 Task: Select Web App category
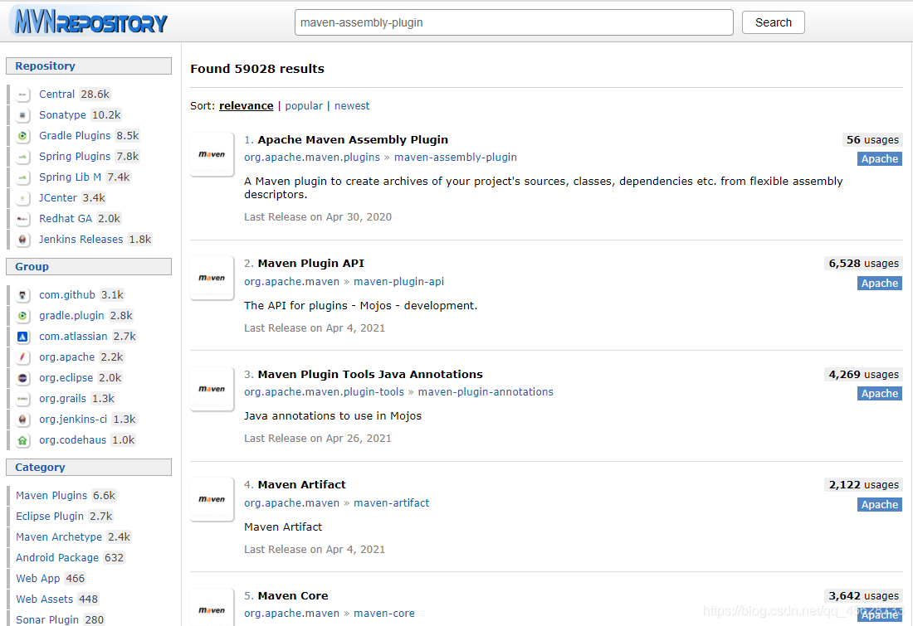tap(38, 578)
